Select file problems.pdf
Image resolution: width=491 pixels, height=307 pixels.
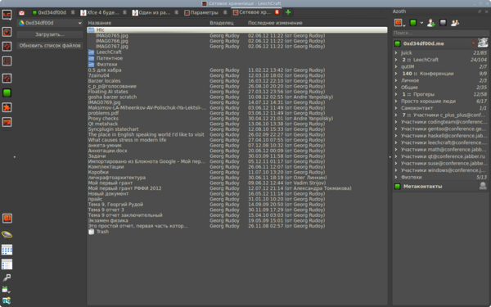(x=237, y=113)
